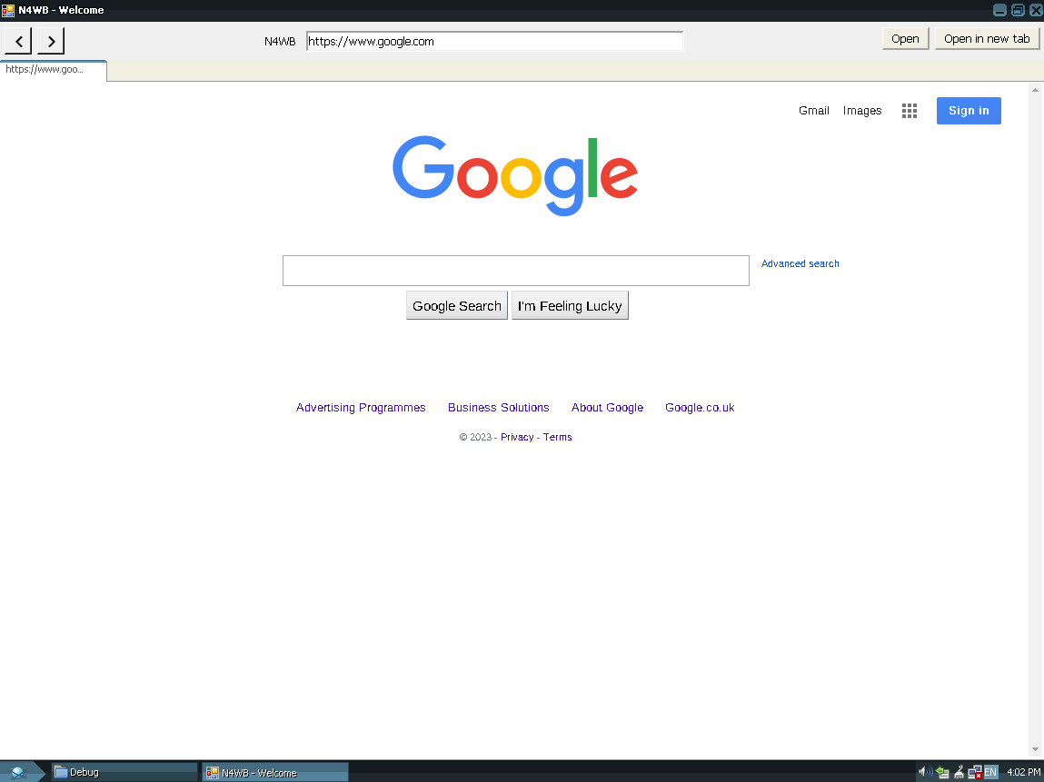1044x782 pixels.
Task: Open the Privacy link
Action: (517, 437)
